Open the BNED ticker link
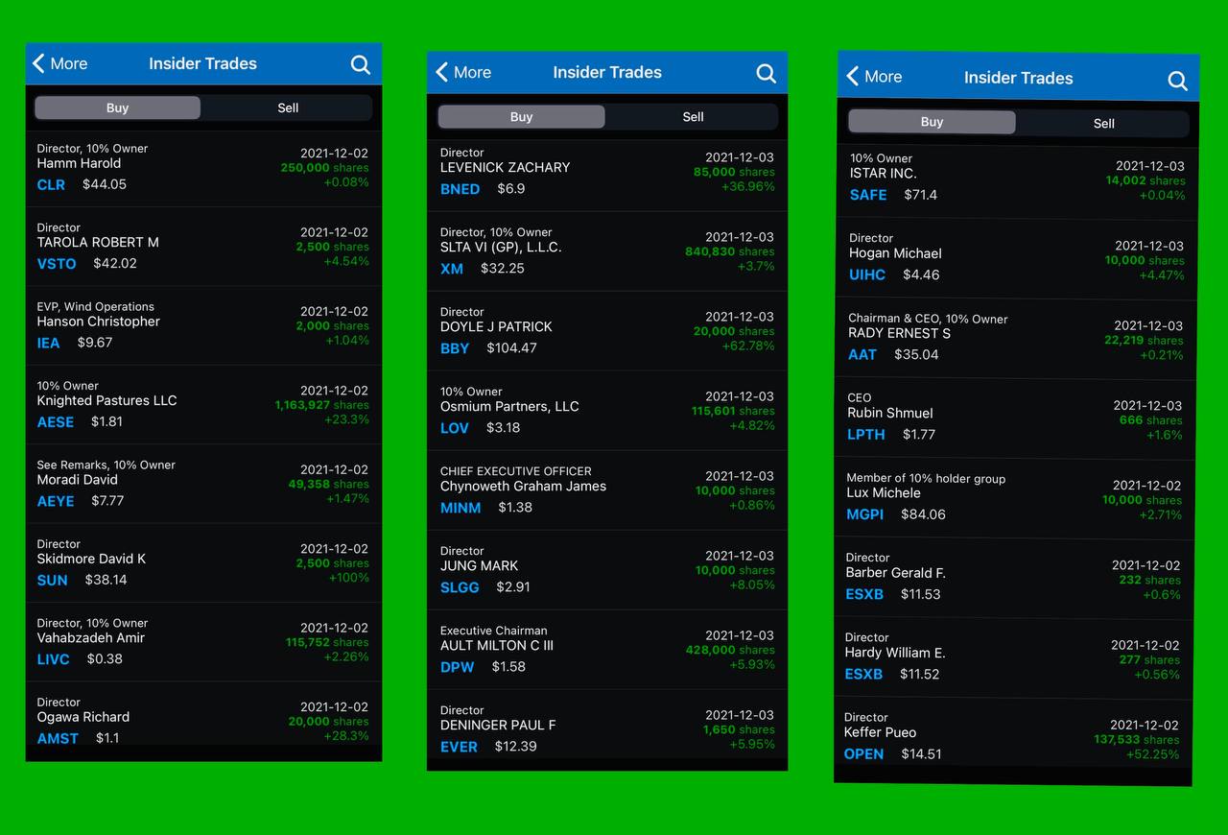Viewport: 1228px width, 835px height. 460,189
